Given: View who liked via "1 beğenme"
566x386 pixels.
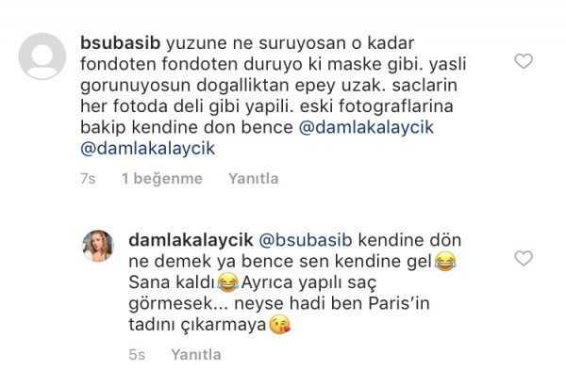Looking at the screenshot, I should point(162,178).
